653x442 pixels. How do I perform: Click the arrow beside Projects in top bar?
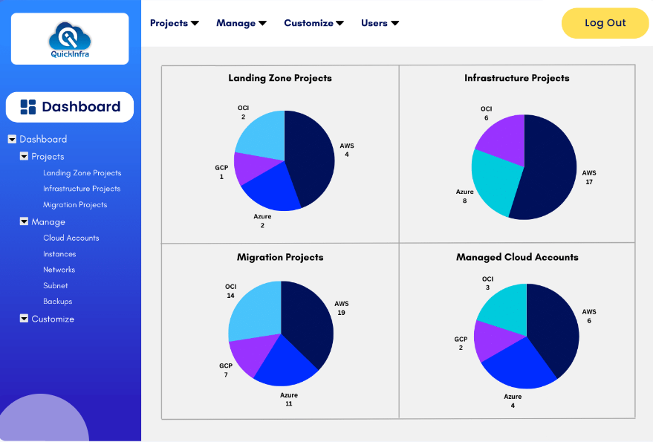(x=195, y=23)
